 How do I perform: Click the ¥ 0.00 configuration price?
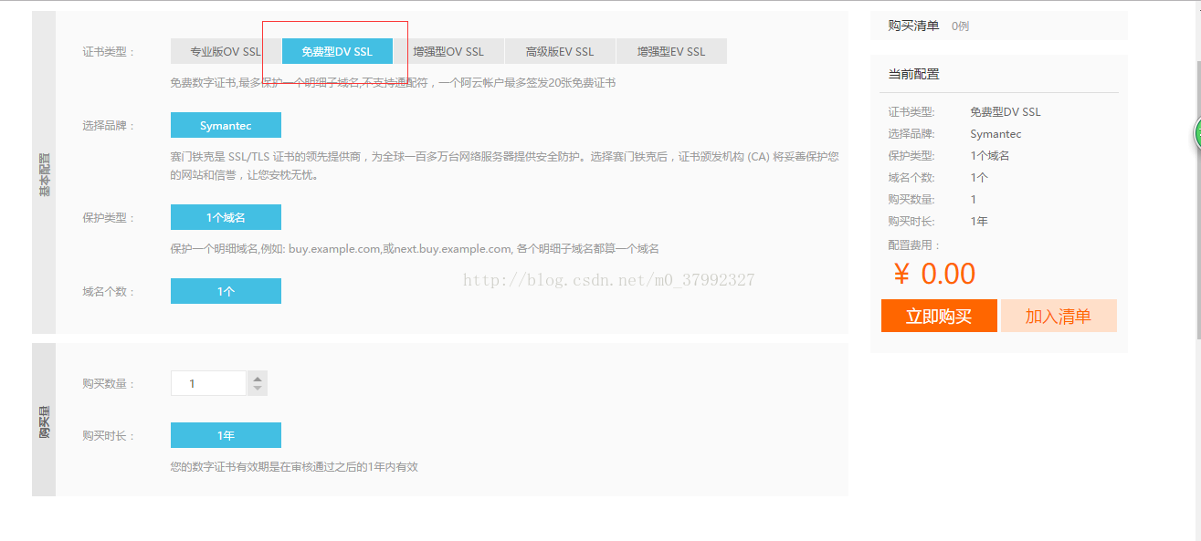934,274
